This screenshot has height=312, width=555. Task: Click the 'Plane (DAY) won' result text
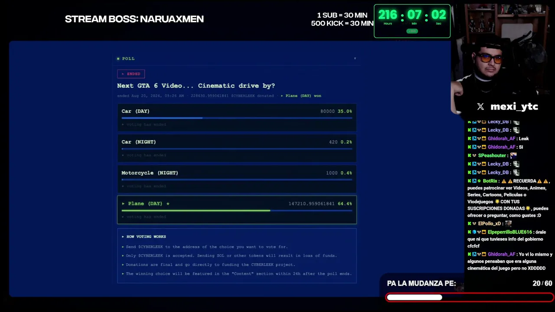click(304, 96)
